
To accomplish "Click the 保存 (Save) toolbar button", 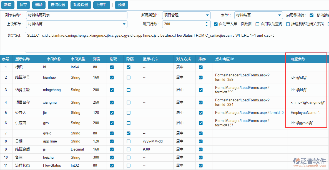I will [23, 5].
